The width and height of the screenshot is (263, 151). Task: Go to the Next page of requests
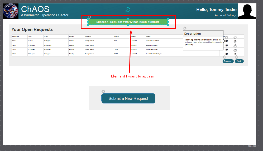coord(239,61)
